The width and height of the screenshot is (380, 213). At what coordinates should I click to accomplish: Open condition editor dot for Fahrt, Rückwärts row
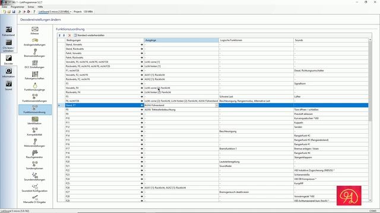click(142, 57)
